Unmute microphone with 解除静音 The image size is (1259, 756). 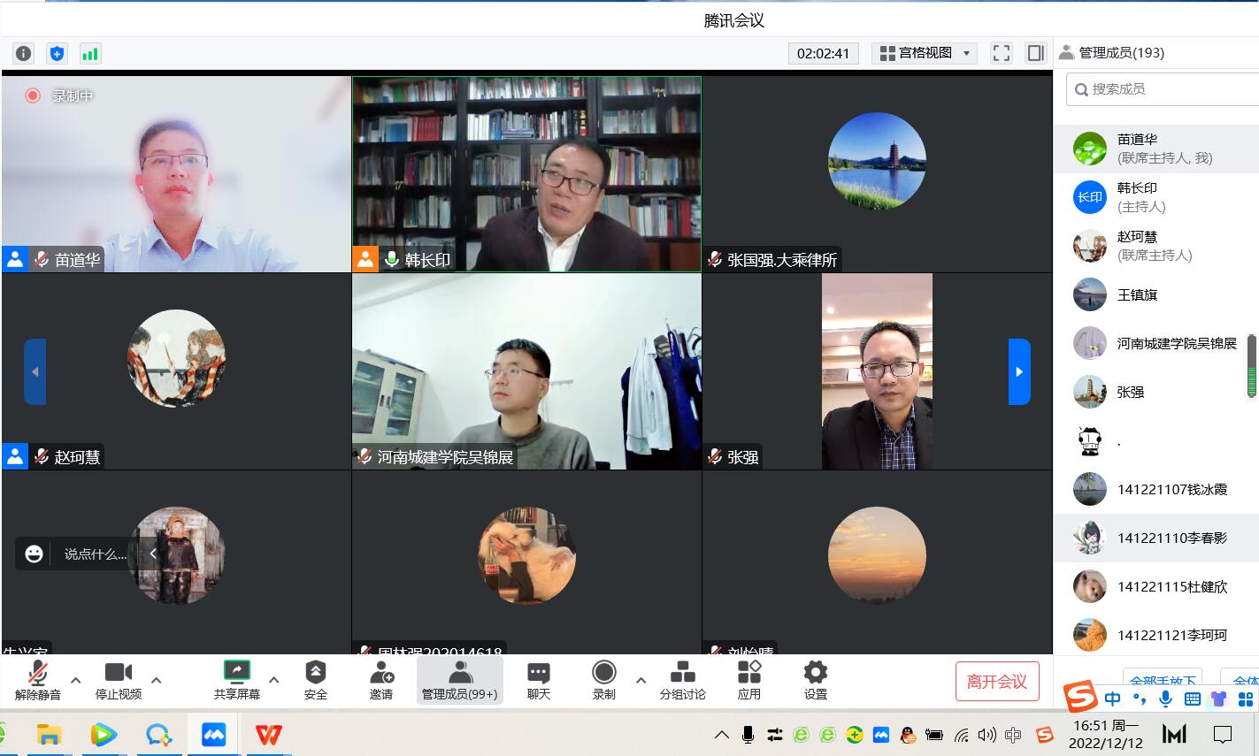[37, 680]
